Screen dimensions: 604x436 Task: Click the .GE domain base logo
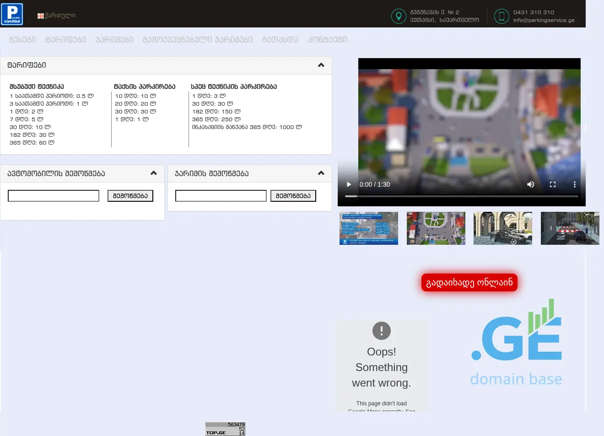tap(516, 342)
